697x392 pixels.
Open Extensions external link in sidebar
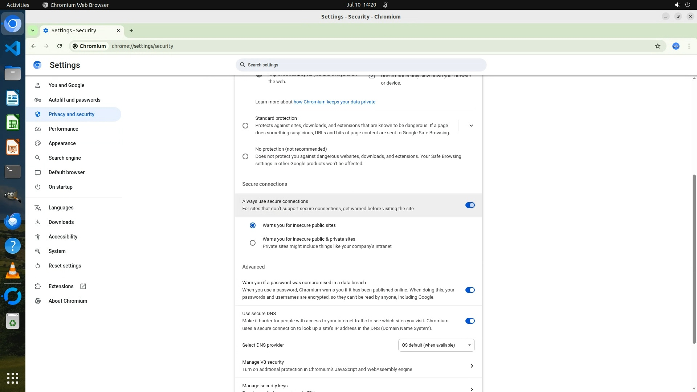pyautogui.click(x=61, y=286)
